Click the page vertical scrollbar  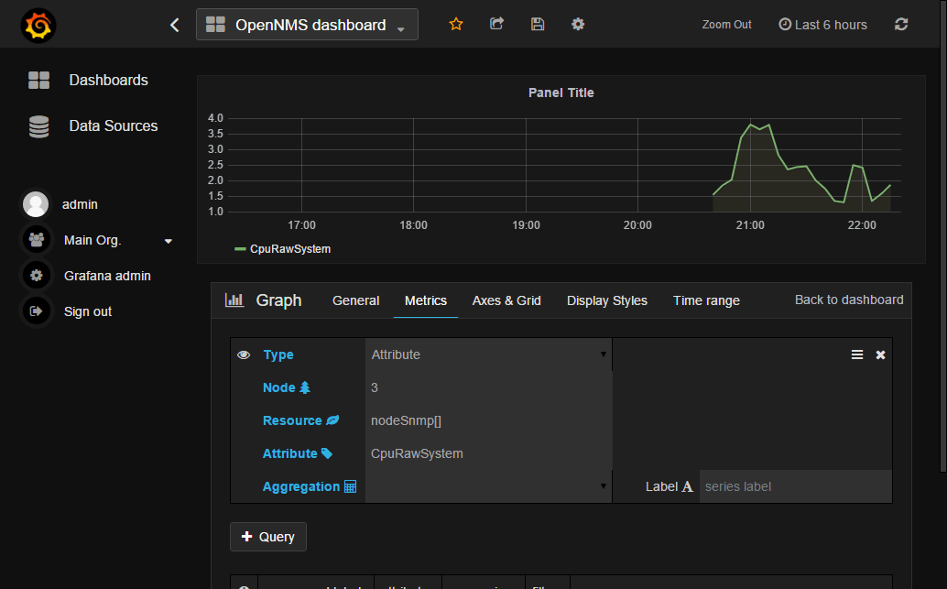point(943,235)
